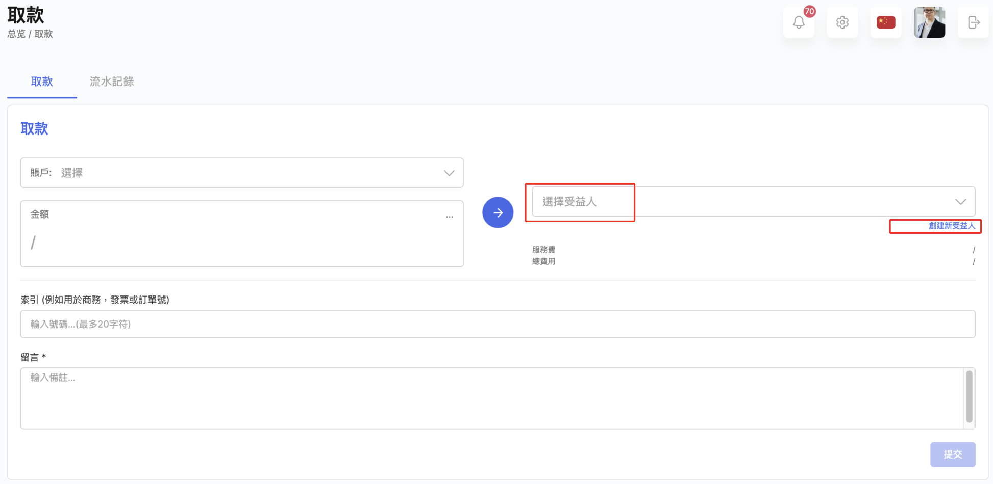
Task: Click the 金額 amount input area
Action: click(x=242, y=234)
